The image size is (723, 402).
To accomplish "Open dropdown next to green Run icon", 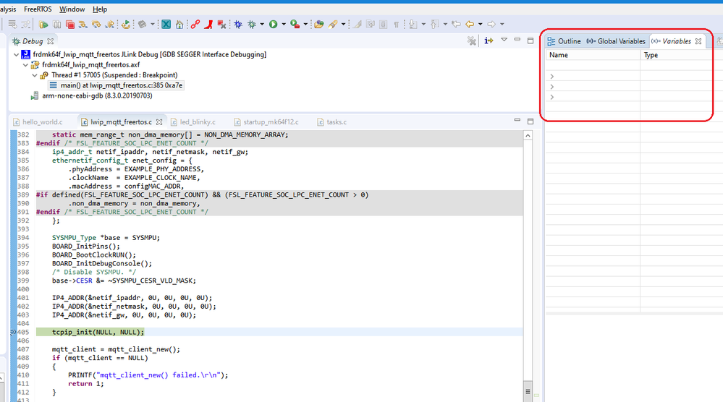I will click(284, 25).
